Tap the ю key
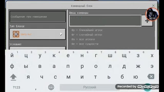Viewport: 164px width, 92px height. (x=136, y=77)
